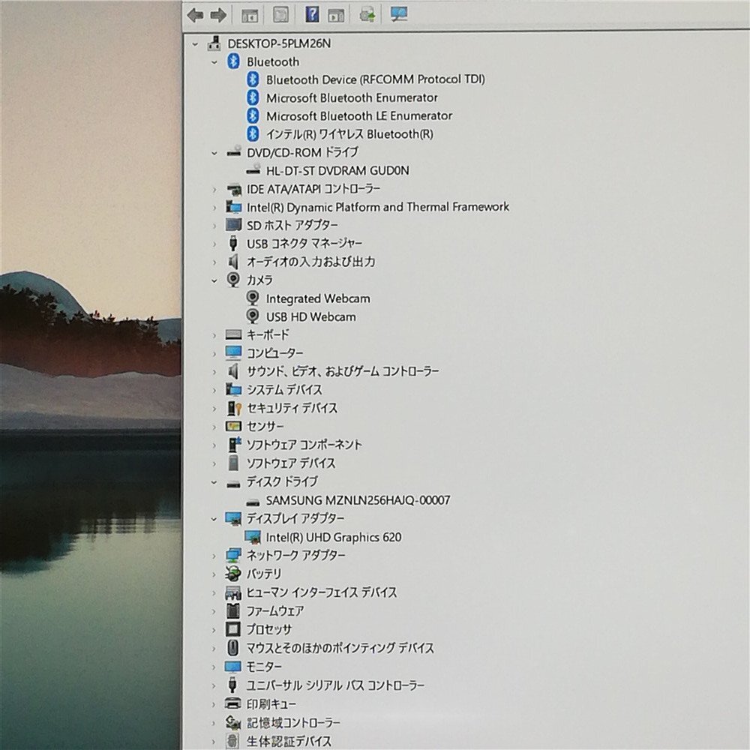Click the Integrated Webcam icon
The height and width of the screenshot is (750, 750).
coord(253,298)
